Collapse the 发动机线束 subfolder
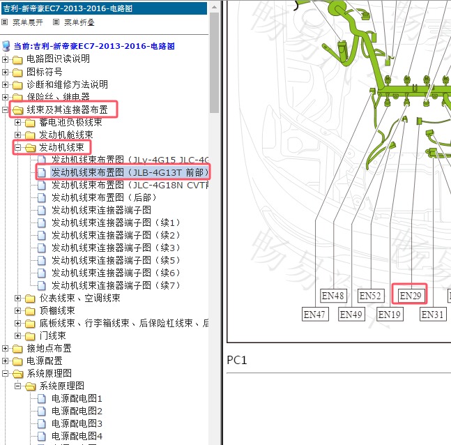The image size is (451, 445). pos(18,147)
